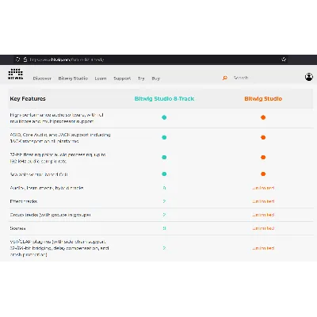Screen dimensions: 317x317
Task: Click the 'Group tracks' row label
Action: [x=50, y=215]
